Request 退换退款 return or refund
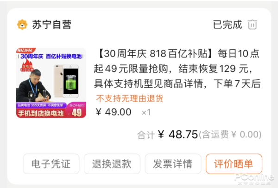The width and height of the screenshot is (278, 188). tap(112, 164)
